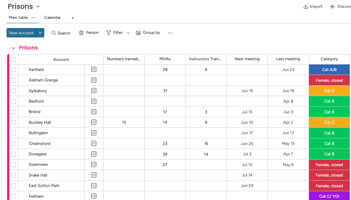Add a new view with plus icon
The image size is (351, 200).
click(73, 18)
